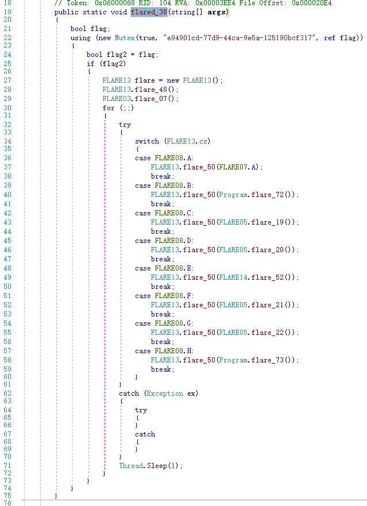Open the Thread class reference
Image resolution: width=367 pixels, height=506 pixels.
(131, 466)
